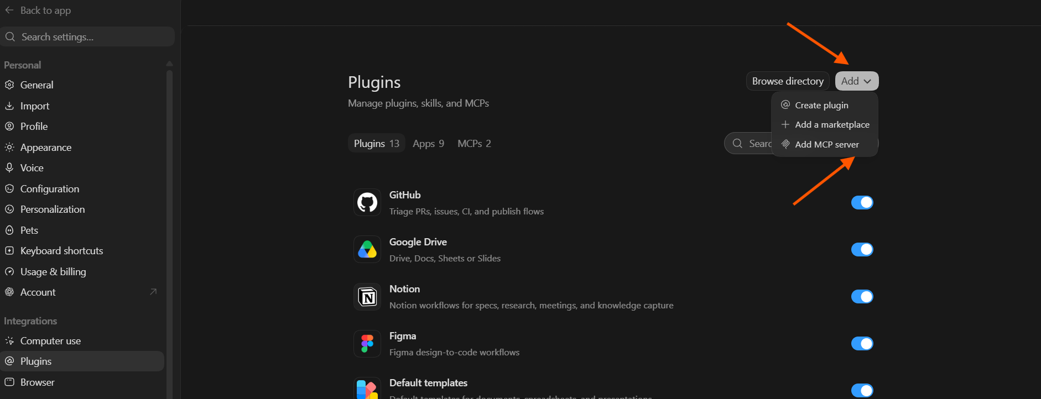Image resolution: width=1041 pixels, height=399 pixels.
Task: Click the Browse directory button
Action: click(x=788, y=81)
